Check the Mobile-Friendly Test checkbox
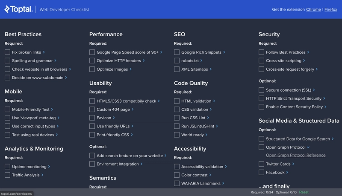 pos(7,110)
